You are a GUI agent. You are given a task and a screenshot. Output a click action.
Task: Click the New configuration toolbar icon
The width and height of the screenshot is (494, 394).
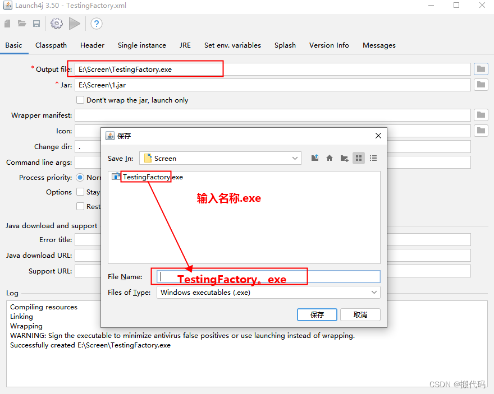[x=7, y=24]
